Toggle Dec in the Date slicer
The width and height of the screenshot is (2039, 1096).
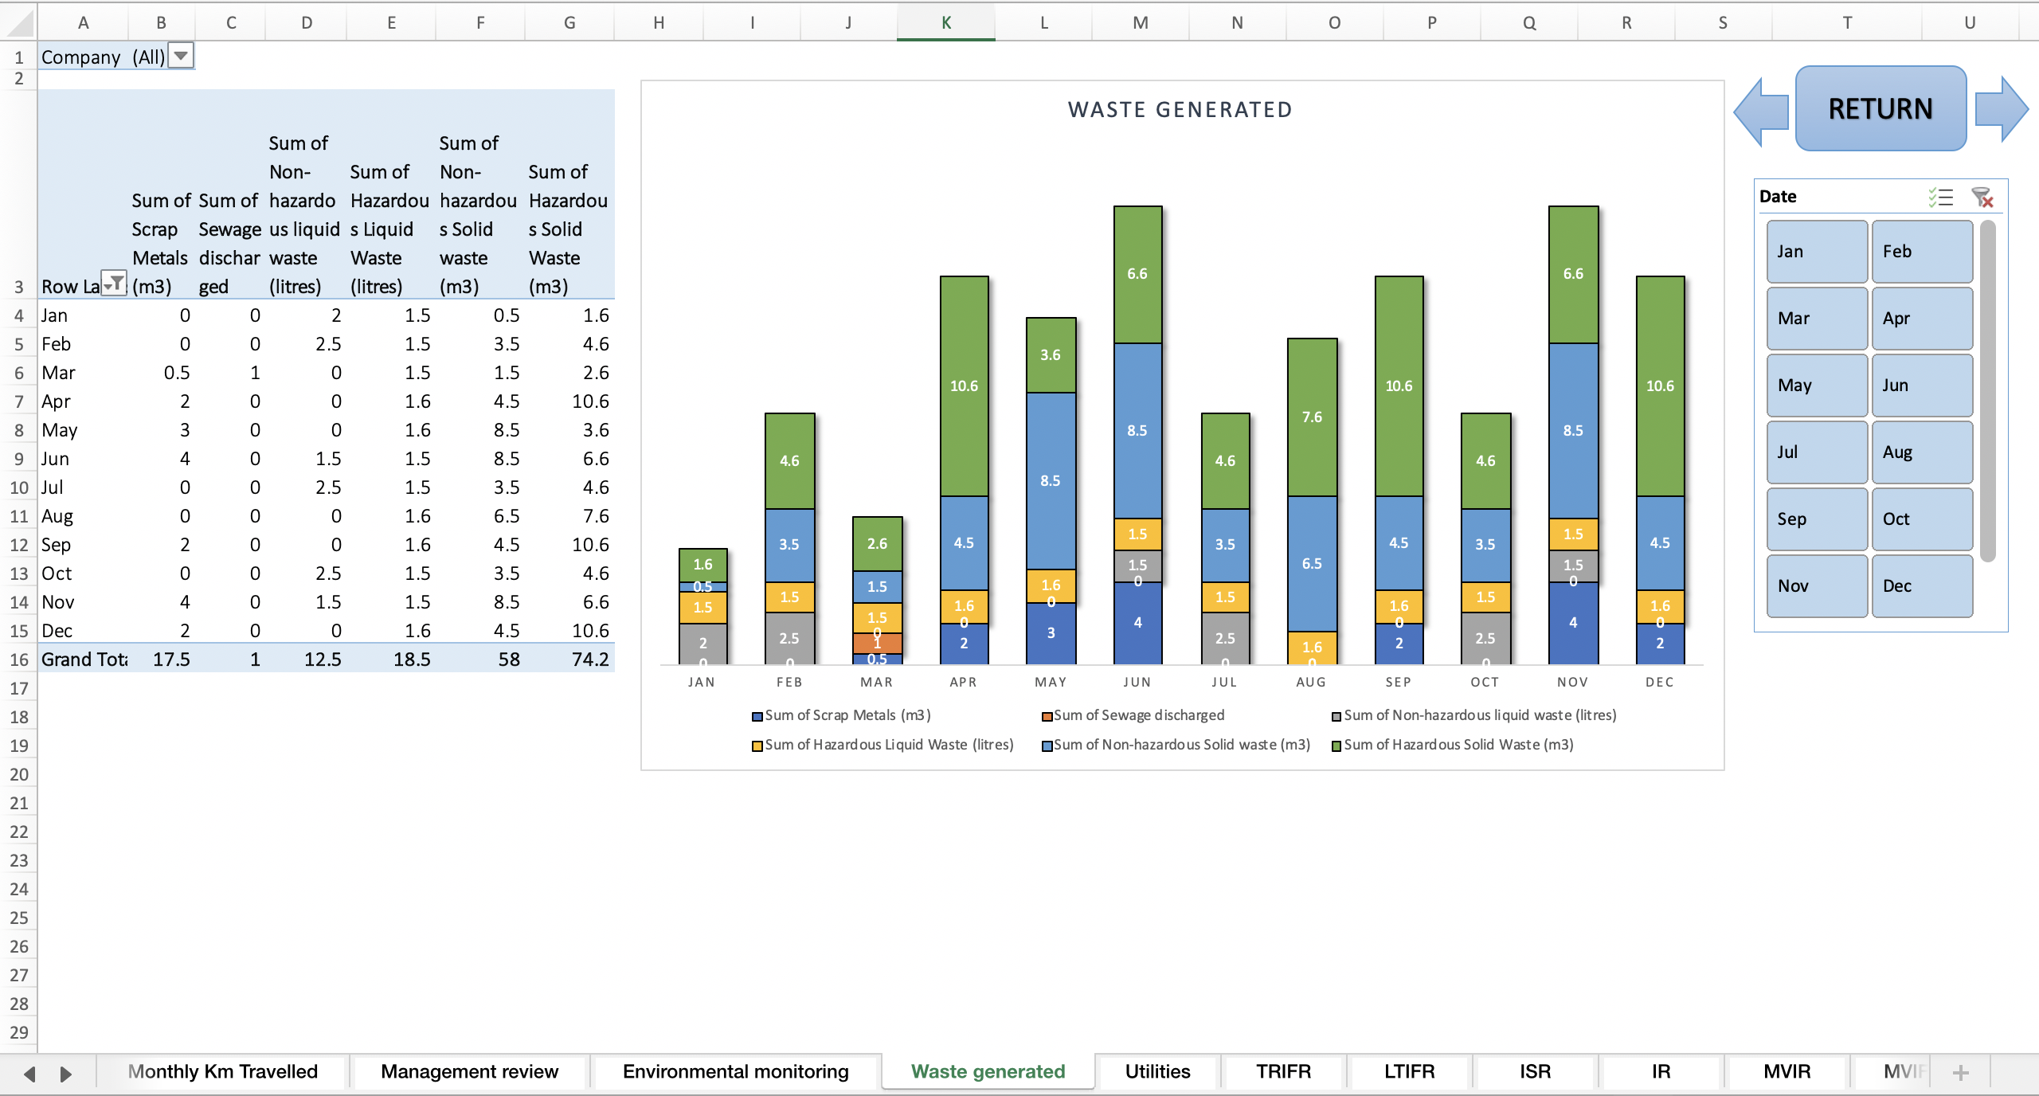pos(1921,585)
